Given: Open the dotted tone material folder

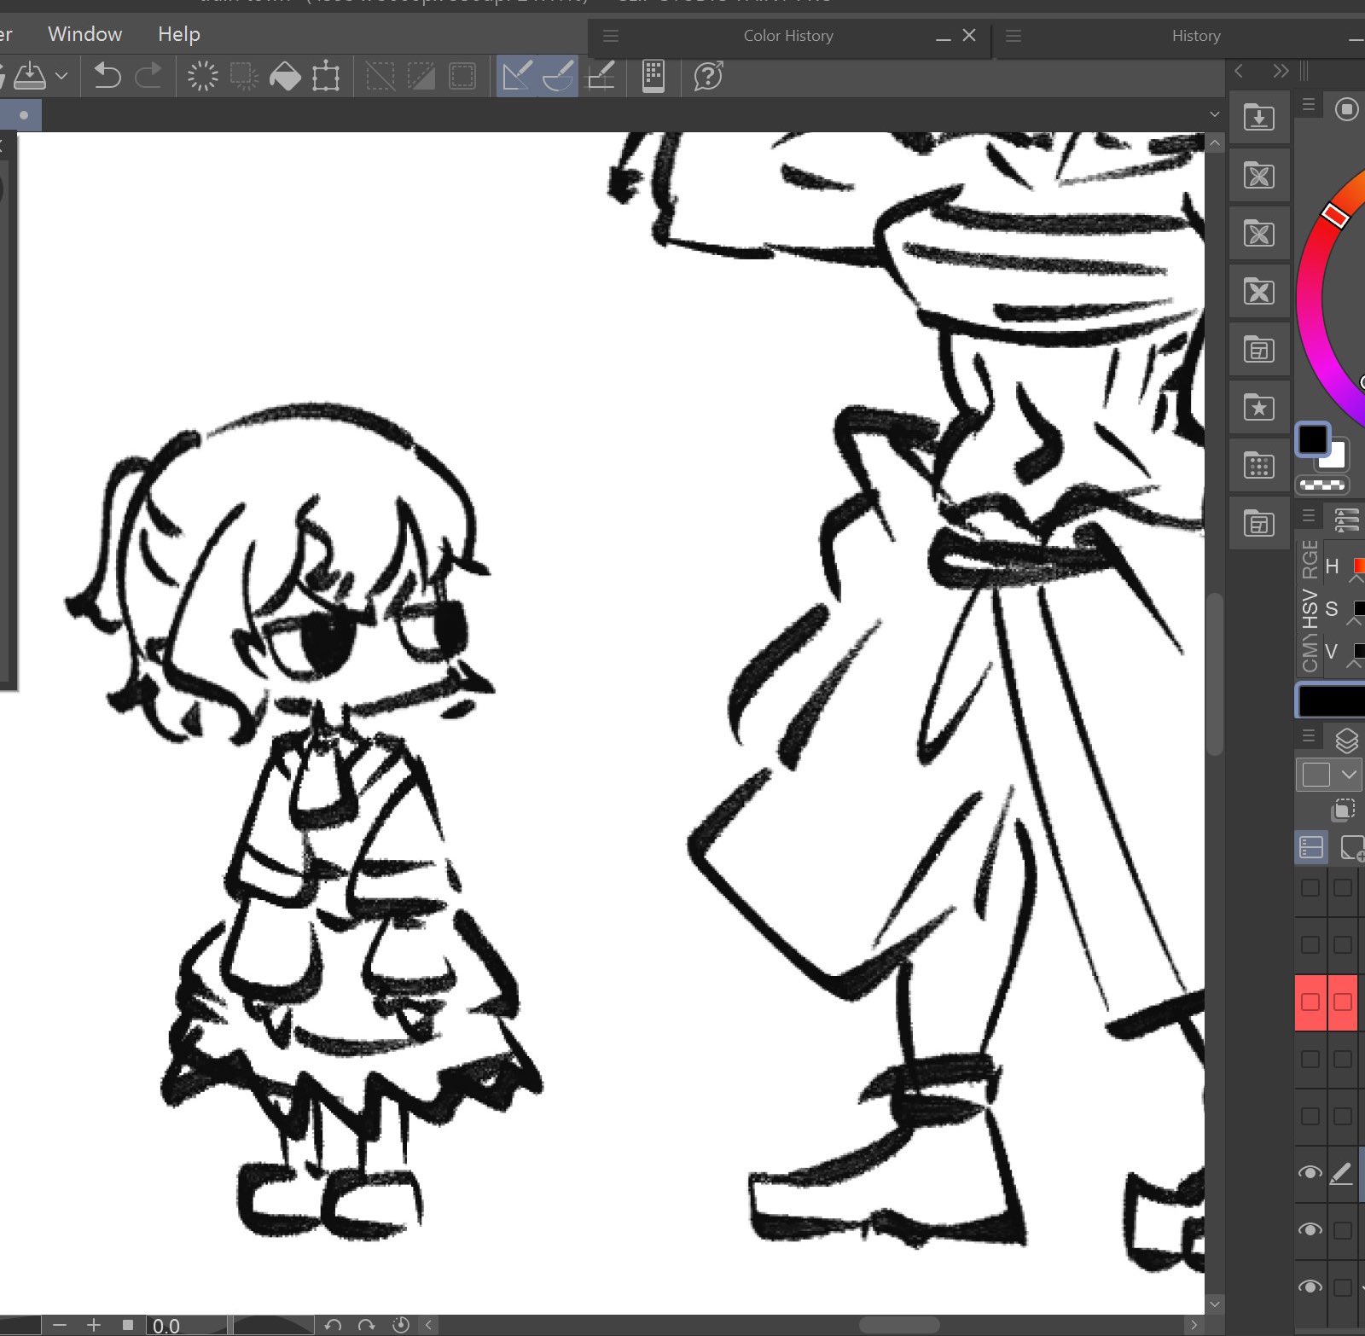Looking at the screenshot, I should (x=1259, y=466).
